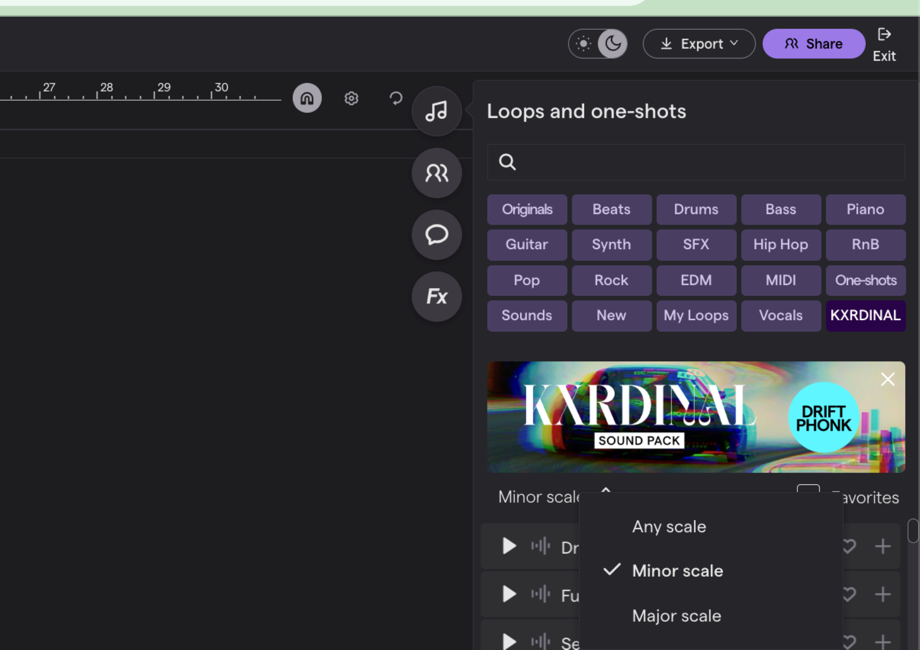Open the Fx effects panel
The image size is (920, 650).
pos(437,297)
